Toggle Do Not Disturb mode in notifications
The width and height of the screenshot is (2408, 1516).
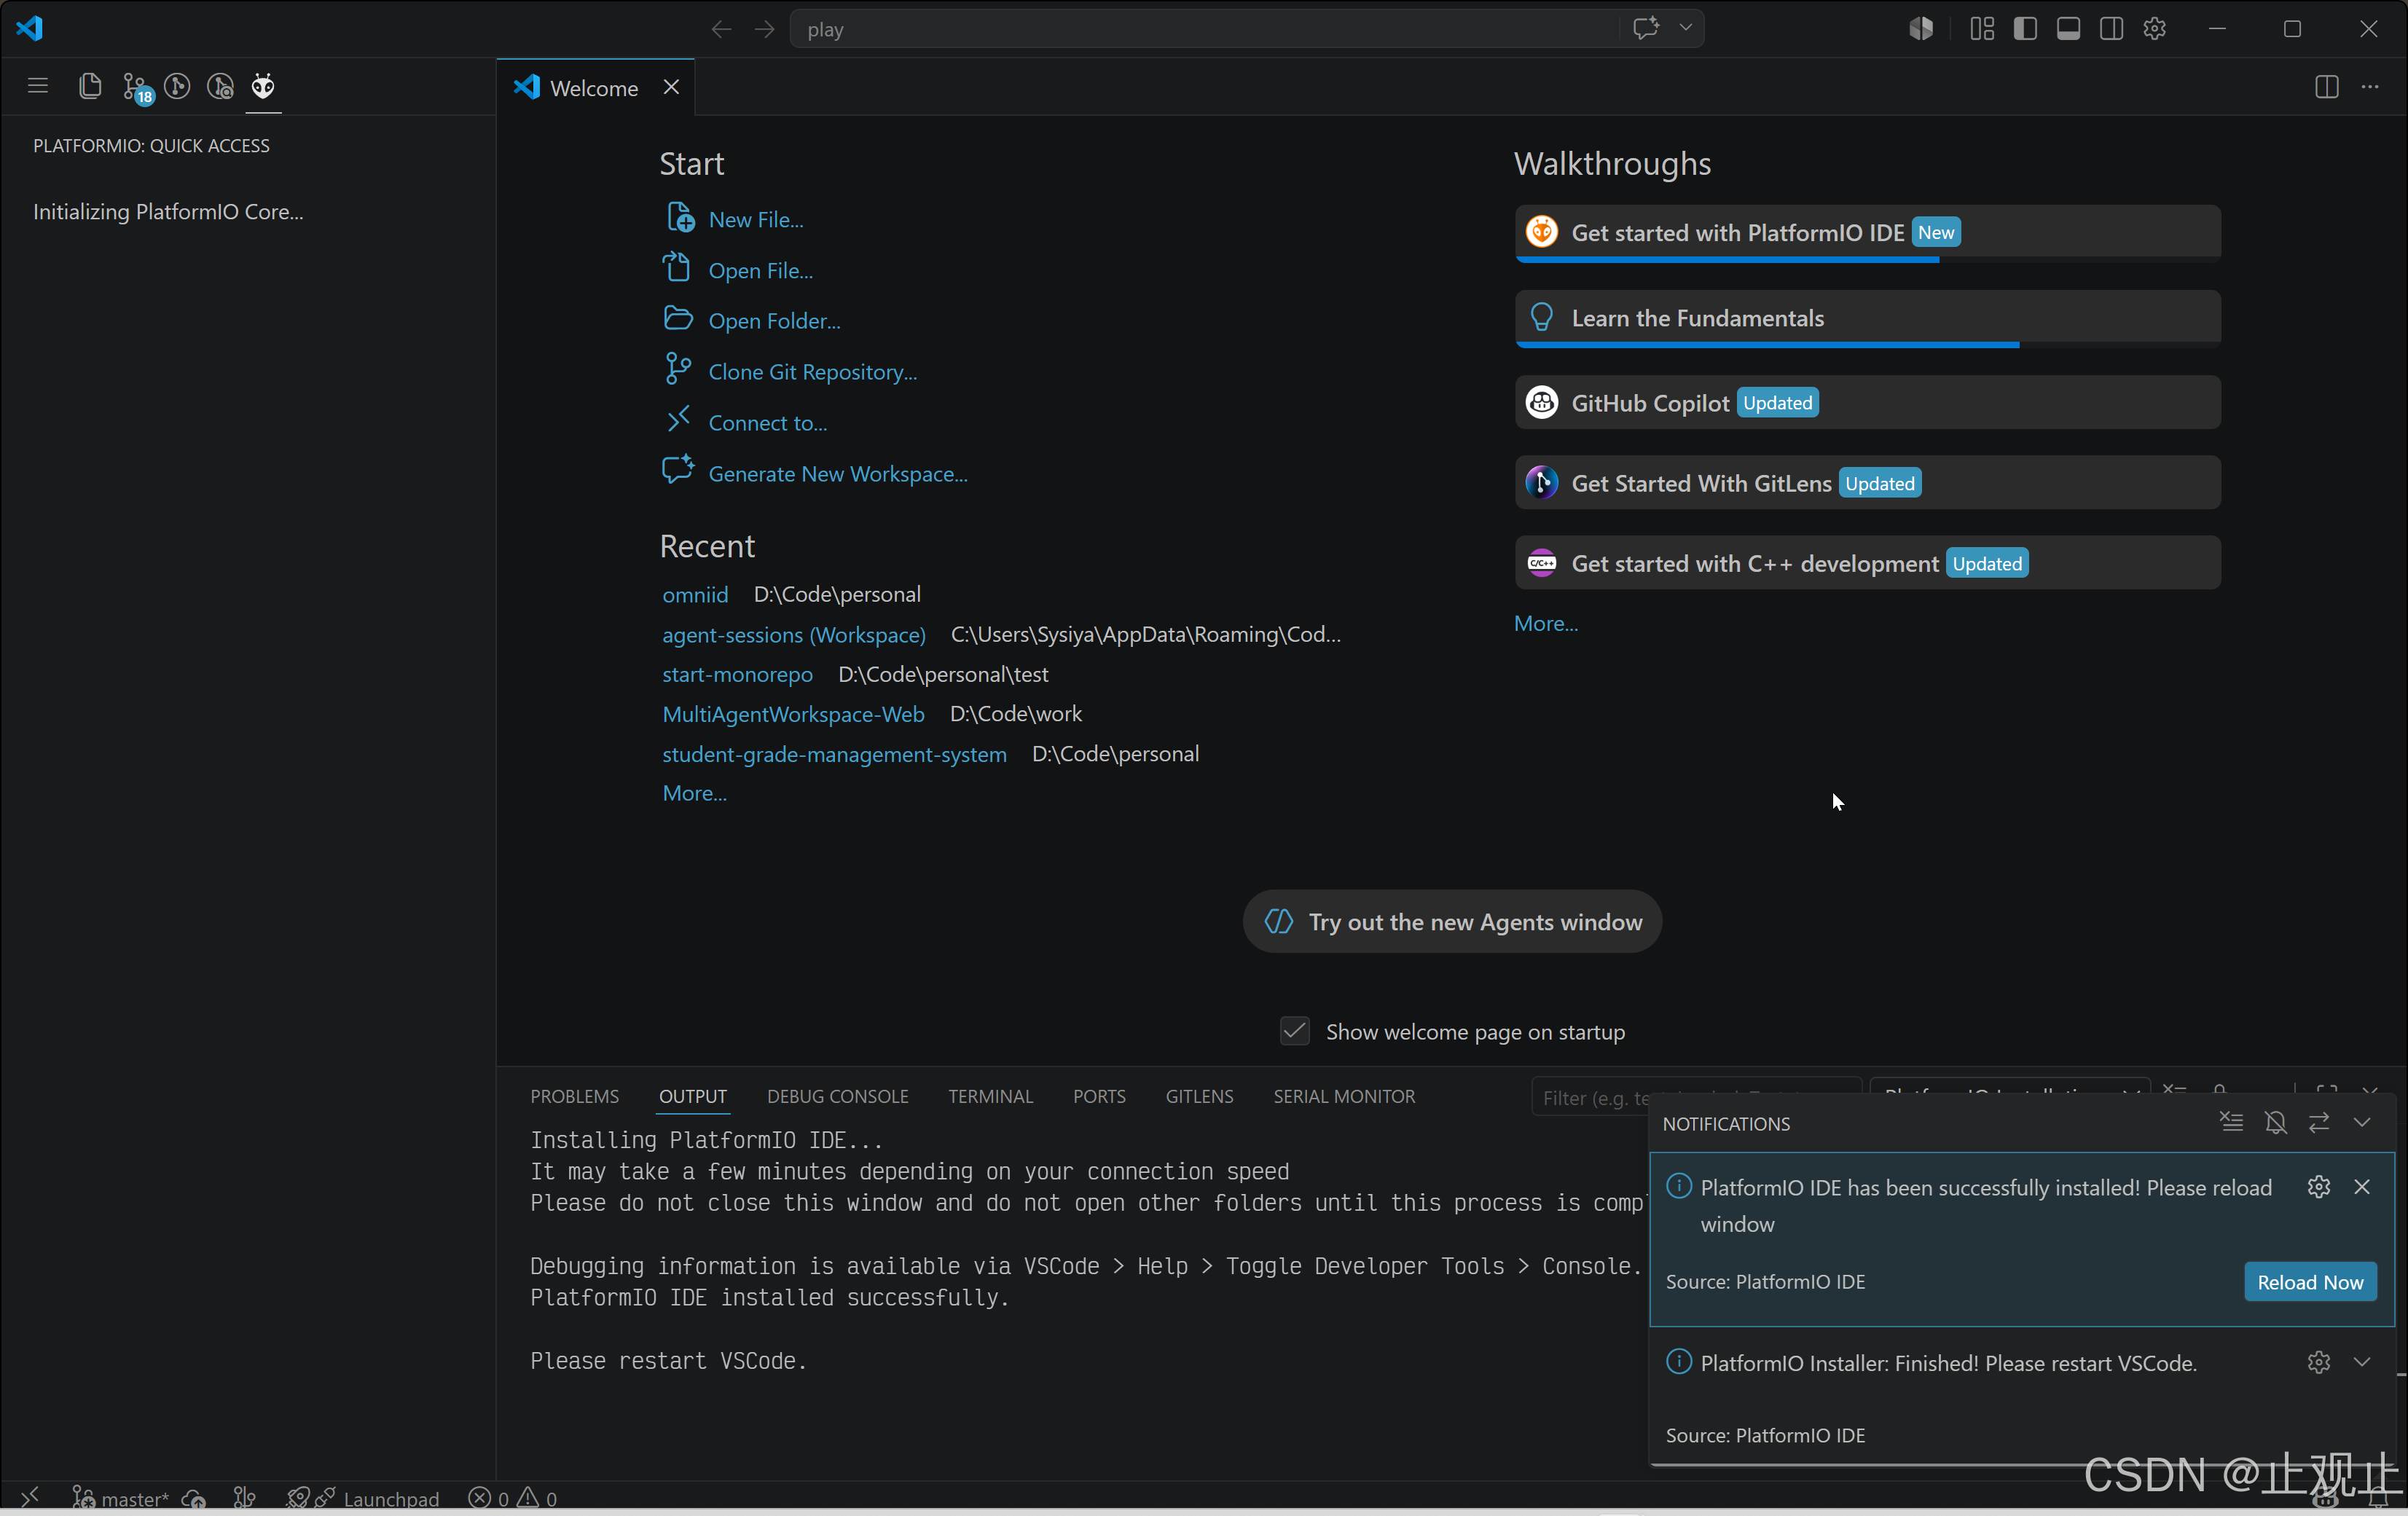pyautogui.click(x=2276, y=1122)
